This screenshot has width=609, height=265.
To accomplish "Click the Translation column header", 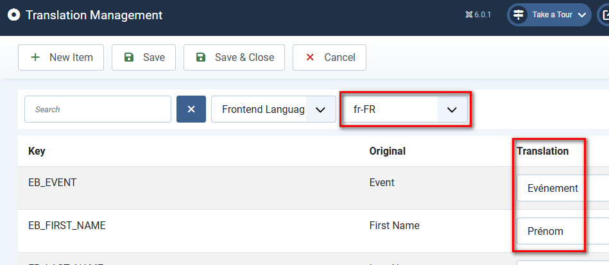I will tap(542, 151).
